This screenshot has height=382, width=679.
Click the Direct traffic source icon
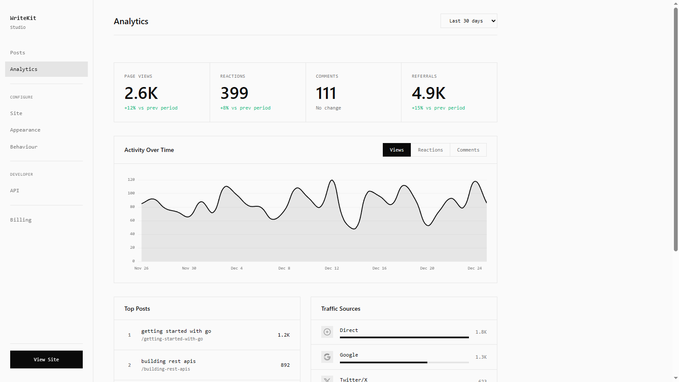pos(327,332)
